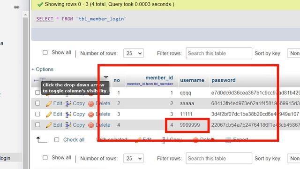Sort by the username column header
Screen dimensions: 300x169
192,80
